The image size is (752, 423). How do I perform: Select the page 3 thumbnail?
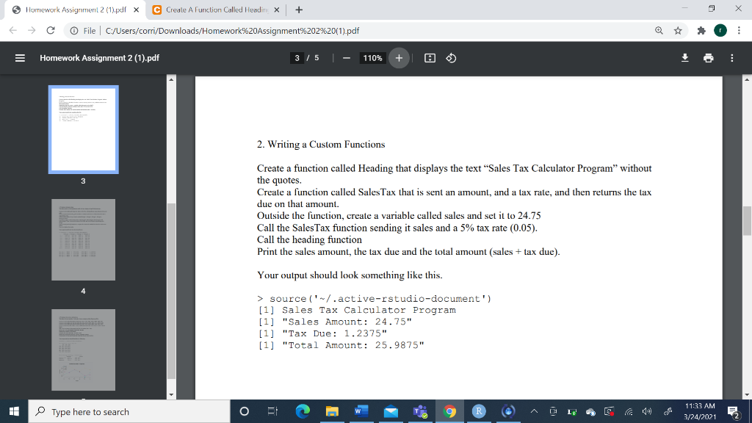coord(84,129)
